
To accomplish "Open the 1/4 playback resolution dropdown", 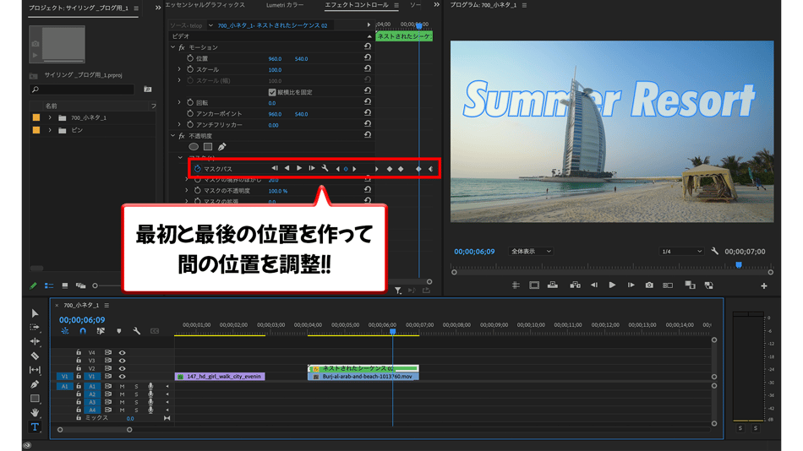I will (x=680, y=252).
